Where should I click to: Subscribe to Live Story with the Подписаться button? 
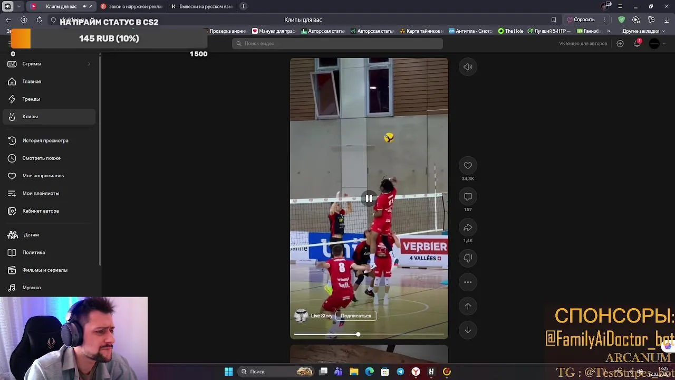[356, 316]
